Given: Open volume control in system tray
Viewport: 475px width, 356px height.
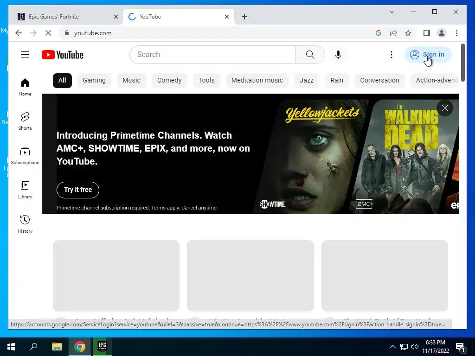Looking at the screenshot, I should coord(415,347).
